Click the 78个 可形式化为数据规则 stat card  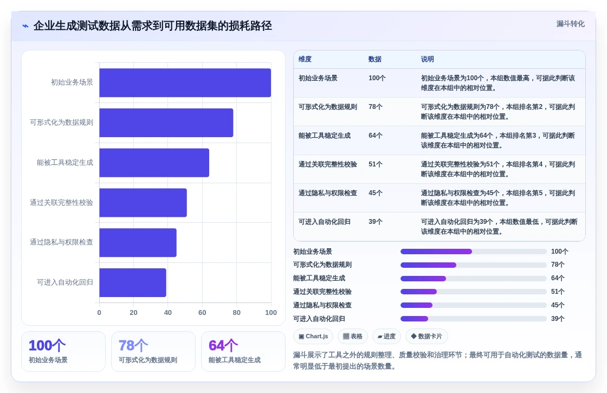click(153, 352)
